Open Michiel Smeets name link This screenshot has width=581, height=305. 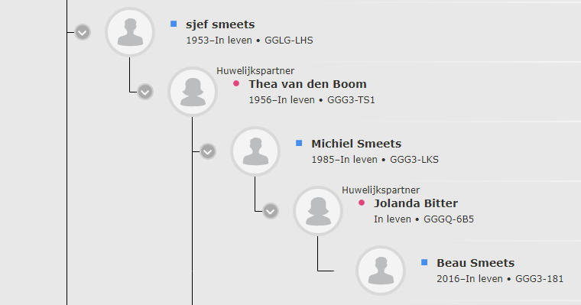(x=356, y=144)
